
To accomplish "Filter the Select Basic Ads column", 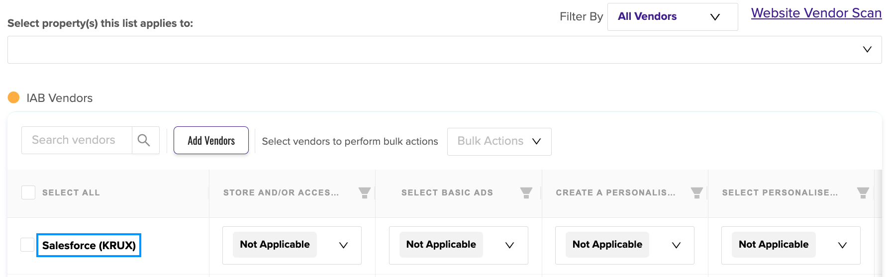I will tap(526, 193).
